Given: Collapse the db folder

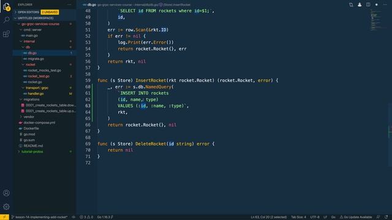Looking at the screenshot, I should 23,47.
